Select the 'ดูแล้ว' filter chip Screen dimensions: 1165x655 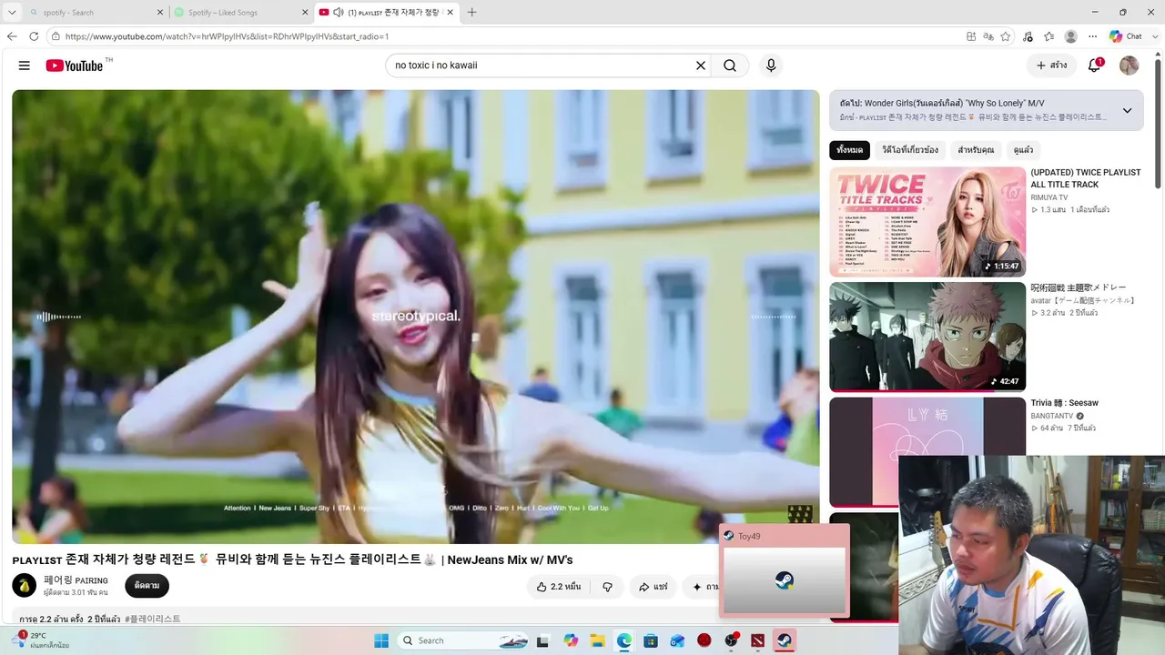1023,150
